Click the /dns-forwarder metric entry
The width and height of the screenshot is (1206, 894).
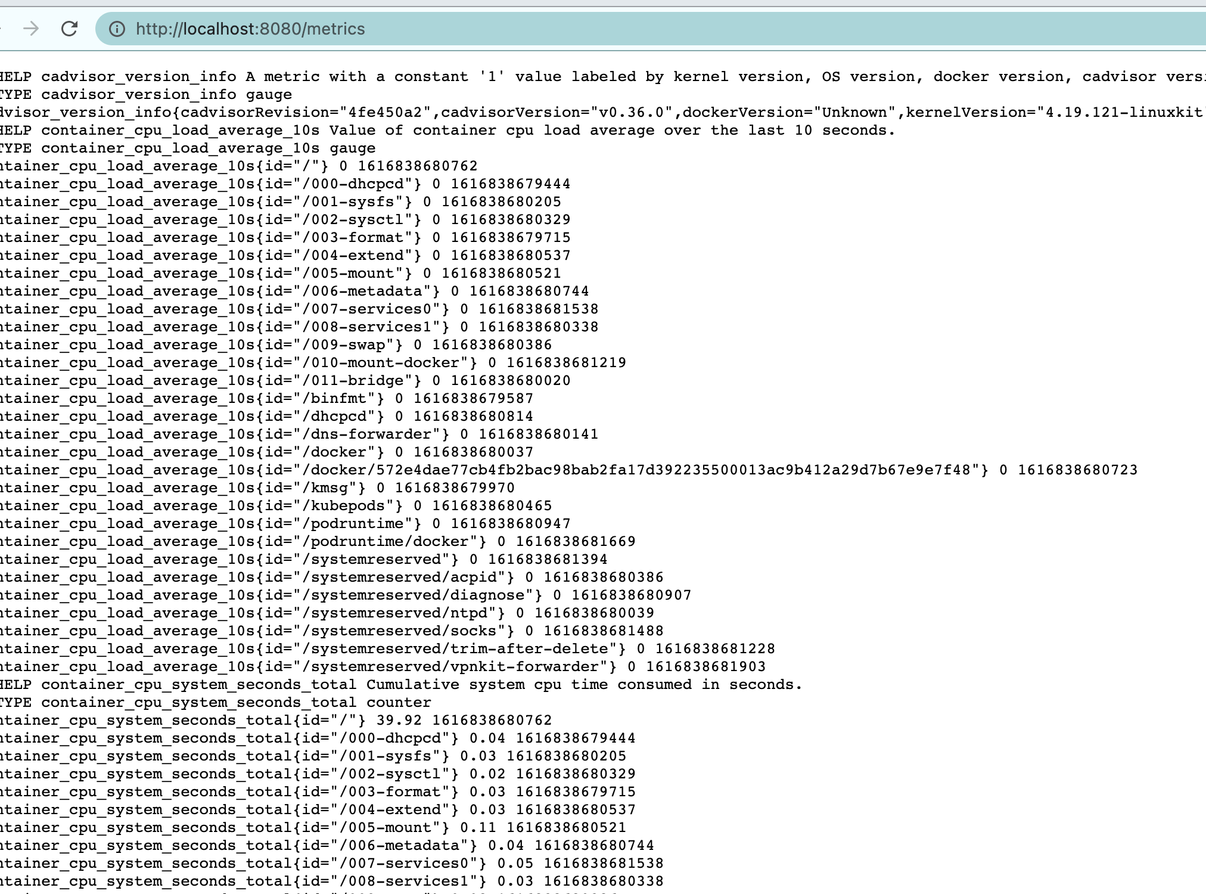[298, 434]
